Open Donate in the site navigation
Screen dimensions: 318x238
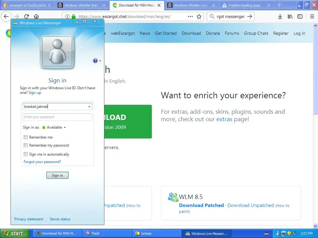click(x=213, y=33)
